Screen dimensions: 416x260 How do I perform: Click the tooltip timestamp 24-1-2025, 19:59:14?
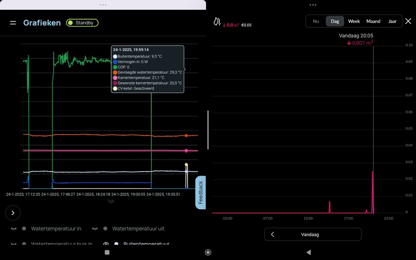pyautogui.click(x=131, y=49)
